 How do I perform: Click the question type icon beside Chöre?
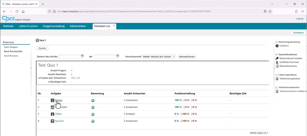pos(52,114)
